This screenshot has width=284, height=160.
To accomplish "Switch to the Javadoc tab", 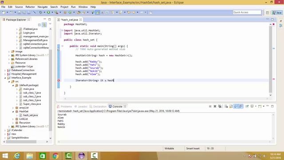I will 81,107.
